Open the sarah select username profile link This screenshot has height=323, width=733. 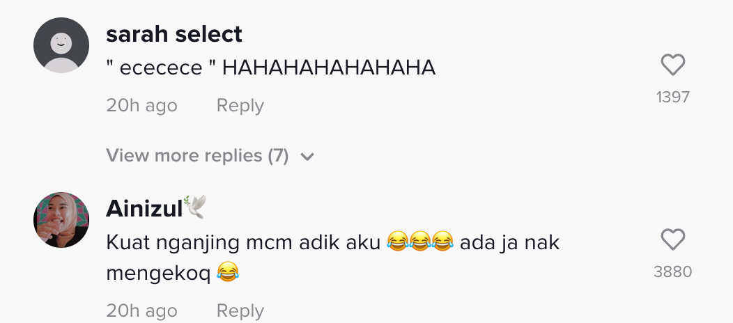[x=174, y=34]
